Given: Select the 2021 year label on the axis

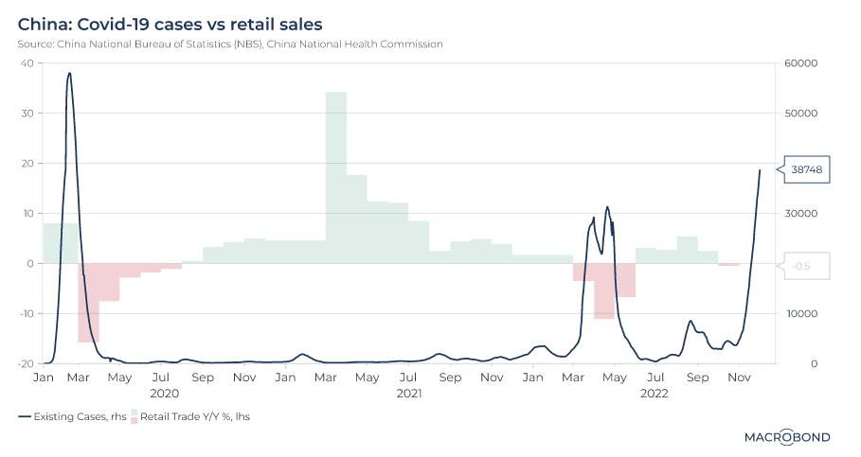Looking at the screenshot, I should click(x=409, y=394).
